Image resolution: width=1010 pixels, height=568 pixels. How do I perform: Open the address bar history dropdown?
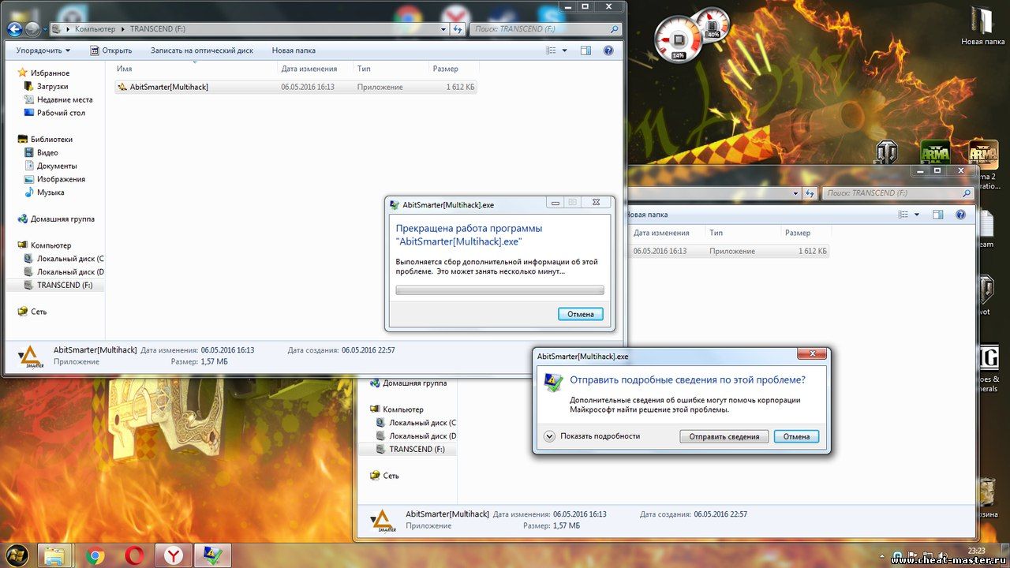click(x=443, y=29)
